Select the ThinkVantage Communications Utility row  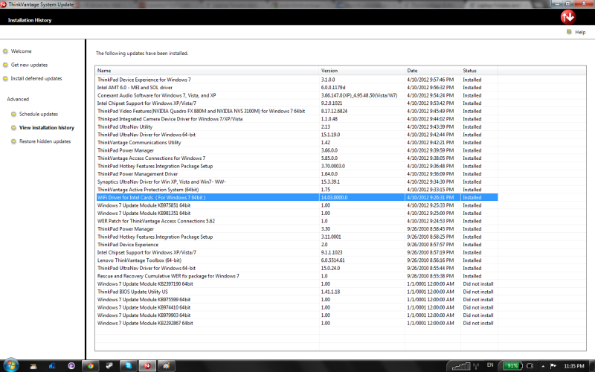[x=297, y=142]
